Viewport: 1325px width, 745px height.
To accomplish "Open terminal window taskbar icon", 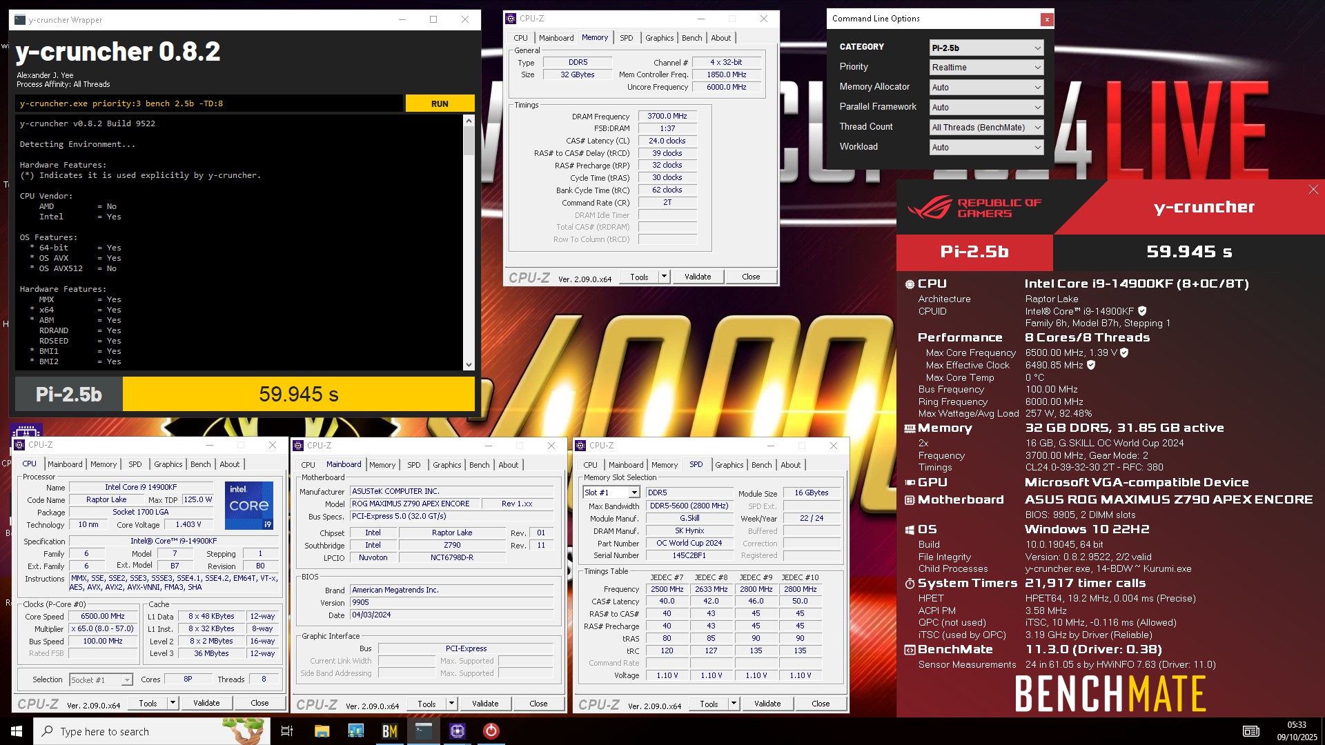I will [423, 731].
